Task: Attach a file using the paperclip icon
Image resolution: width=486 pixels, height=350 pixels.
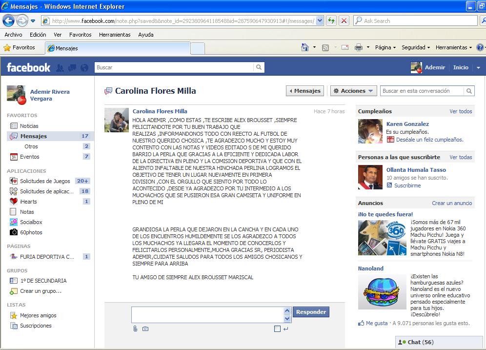Action: pos(135,329)
